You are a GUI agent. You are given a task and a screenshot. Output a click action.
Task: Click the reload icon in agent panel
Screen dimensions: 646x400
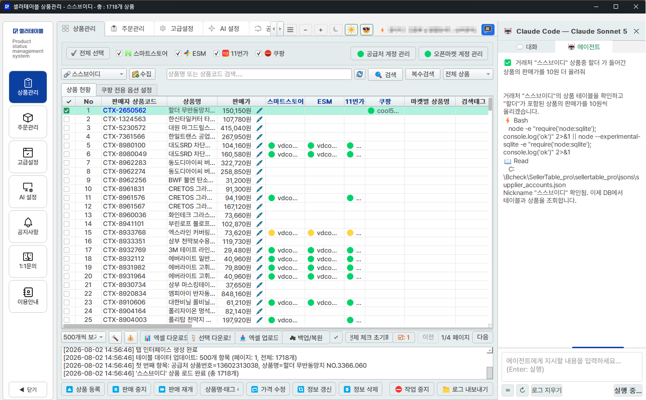(522, 390)
